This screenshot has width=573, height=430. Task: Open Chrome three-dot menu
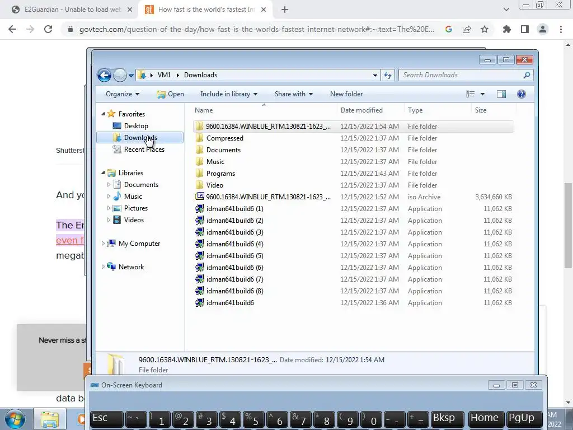click(x=561, y=29)
